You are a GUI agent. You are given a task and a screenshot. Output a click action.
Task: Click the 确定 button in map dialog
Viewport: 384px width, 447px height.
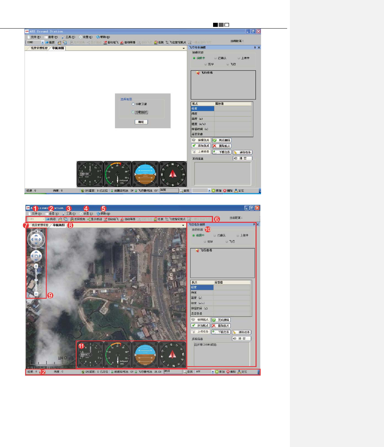(x=141, y=122)
